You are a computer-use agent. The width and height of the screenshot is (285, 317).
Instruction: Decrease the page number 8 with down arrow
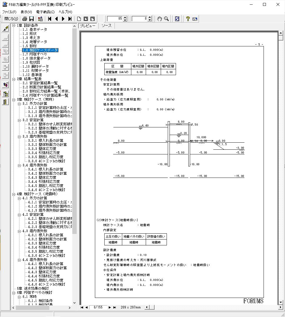[150, 20]
